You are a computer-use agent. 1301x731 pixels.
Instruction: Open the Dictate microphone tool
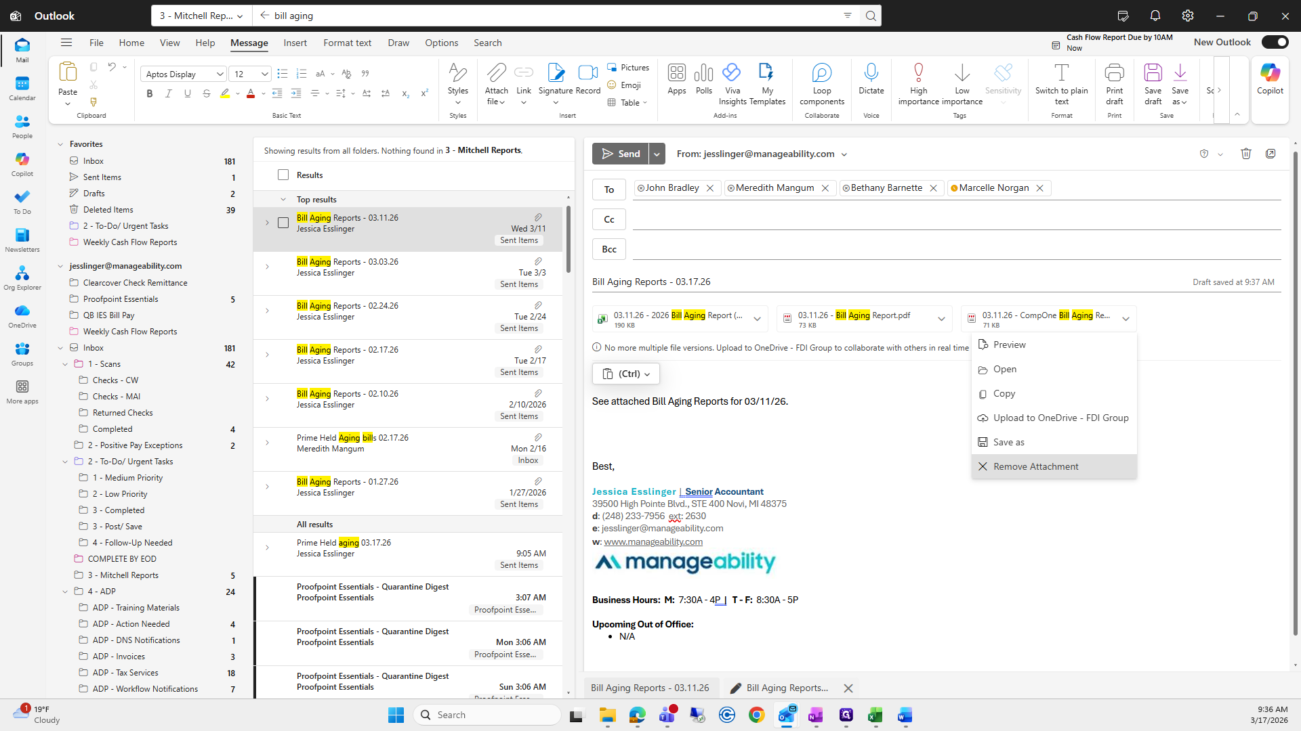[x=871, y=73]
